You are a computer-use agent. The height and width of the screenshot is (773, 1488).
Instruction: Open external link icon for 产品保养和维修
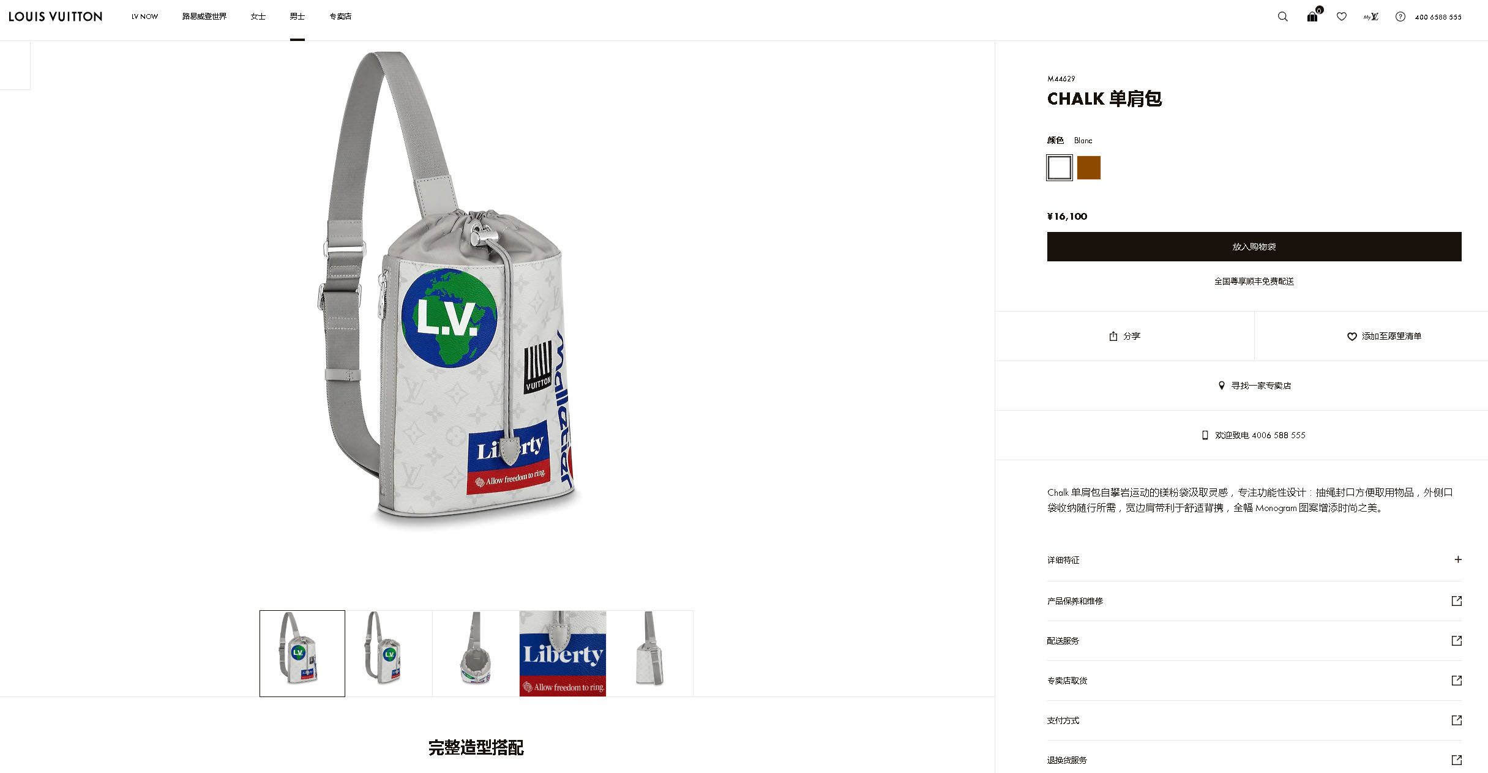(x=1456, y=600)
